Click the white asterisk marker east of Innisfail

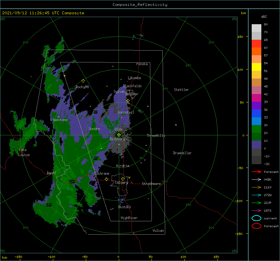coord(148,106)
